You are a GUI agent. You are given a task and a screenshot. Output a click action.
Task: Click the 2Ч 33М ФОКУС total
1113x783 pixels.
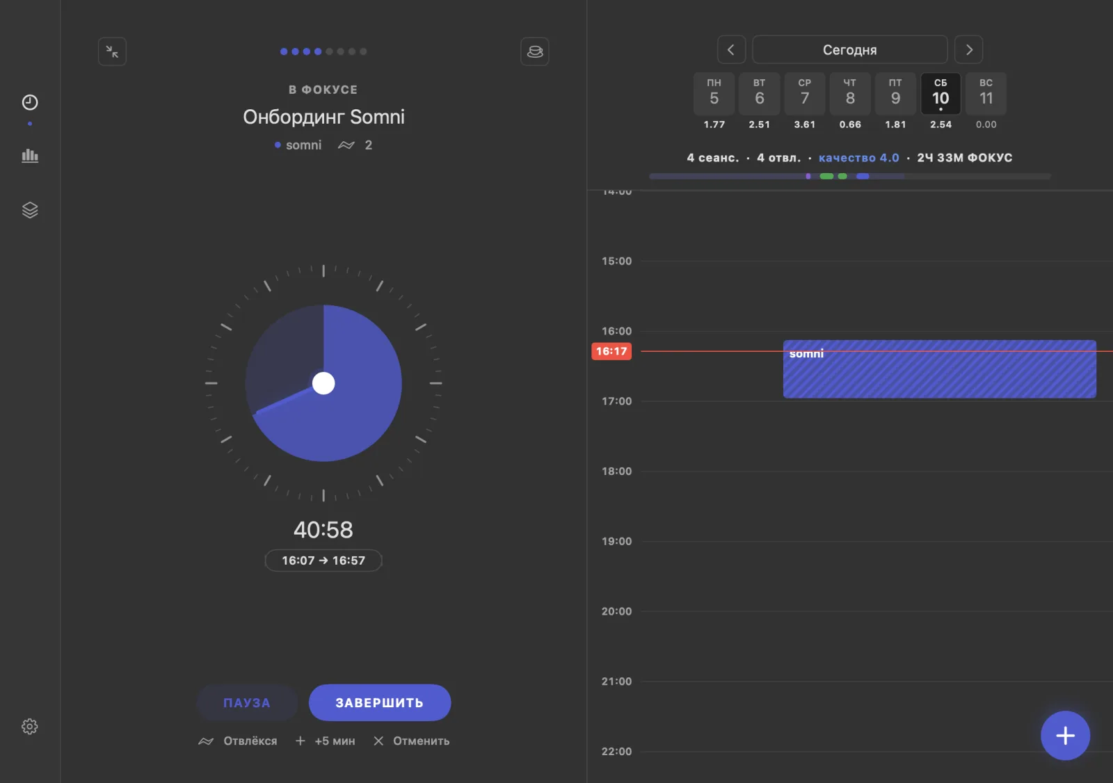pyautogui.click(x=965, y=158)
